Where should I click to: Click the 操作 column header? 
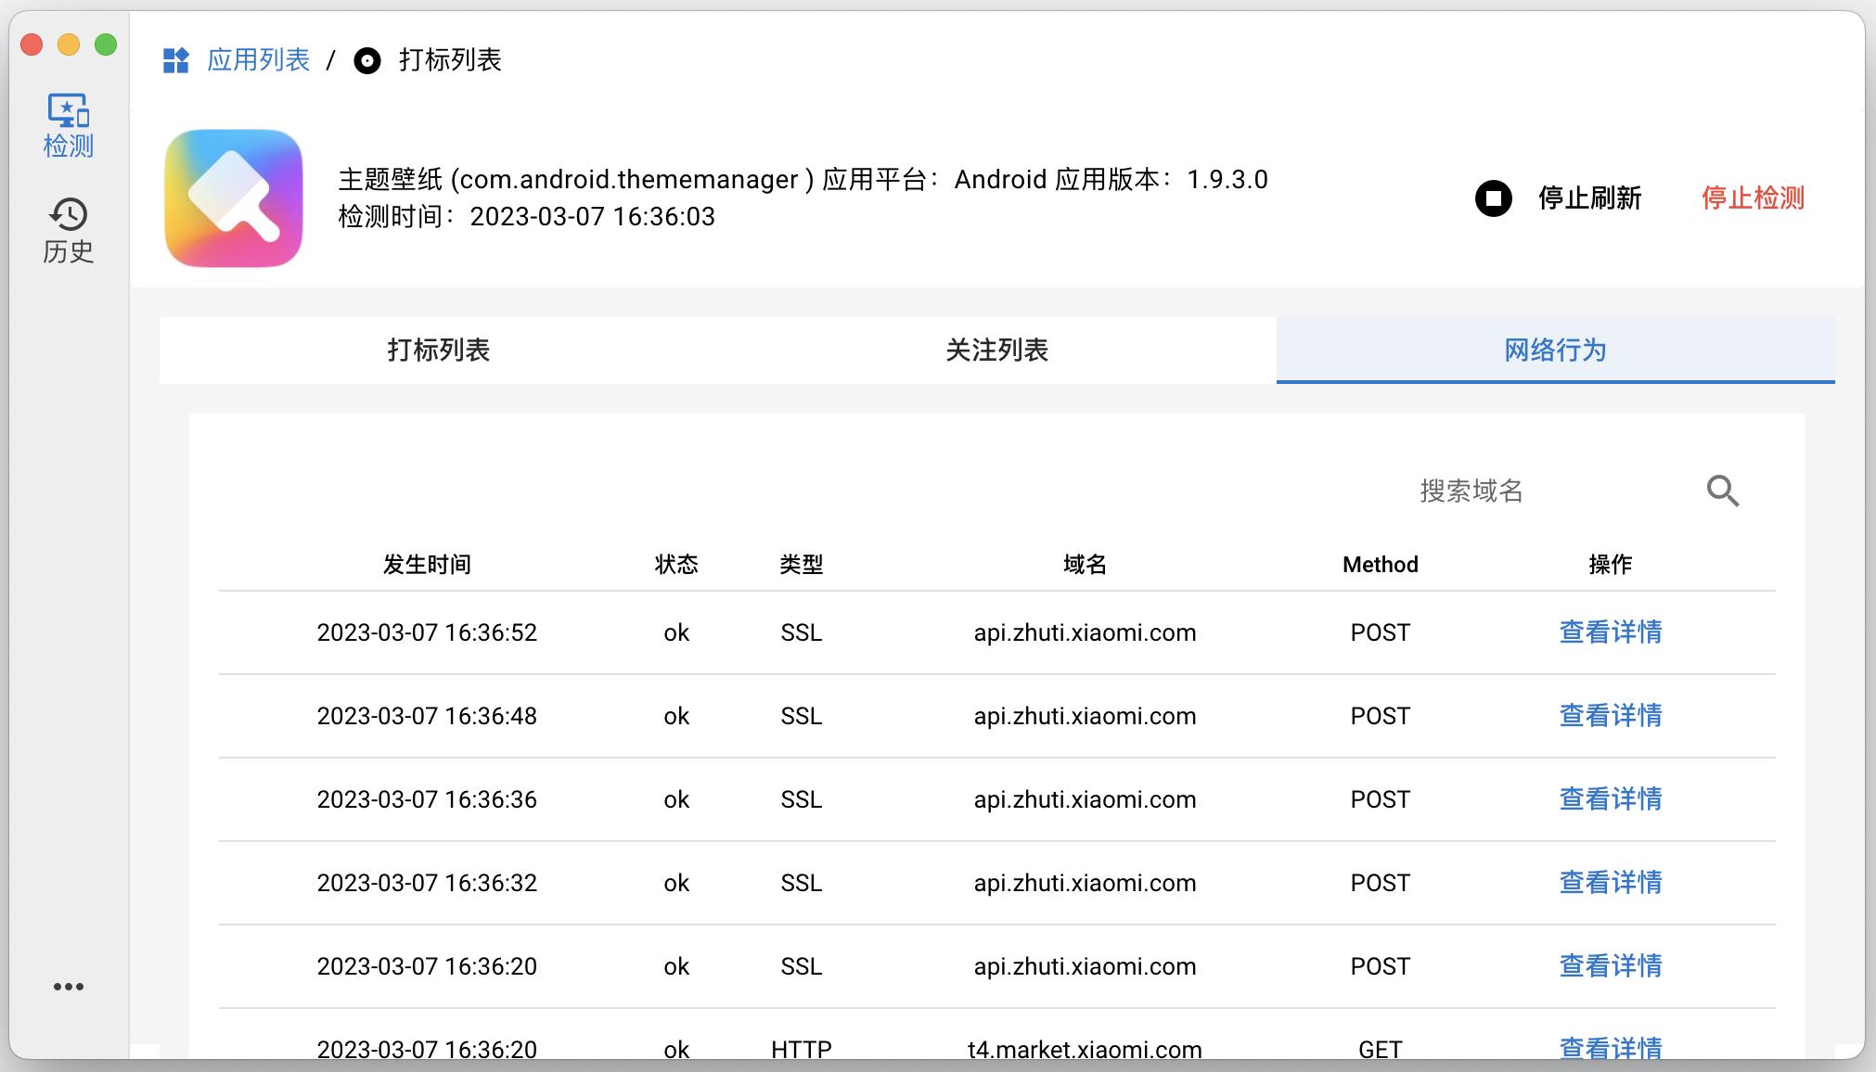[x=1611, y=565]
